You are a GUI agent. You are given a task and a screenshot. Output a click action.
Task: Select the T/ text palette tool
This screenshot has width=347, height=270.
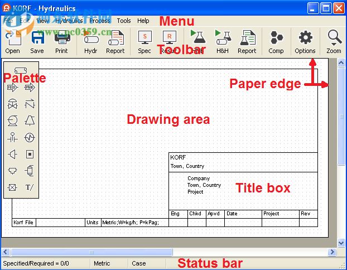click(30, 187)
